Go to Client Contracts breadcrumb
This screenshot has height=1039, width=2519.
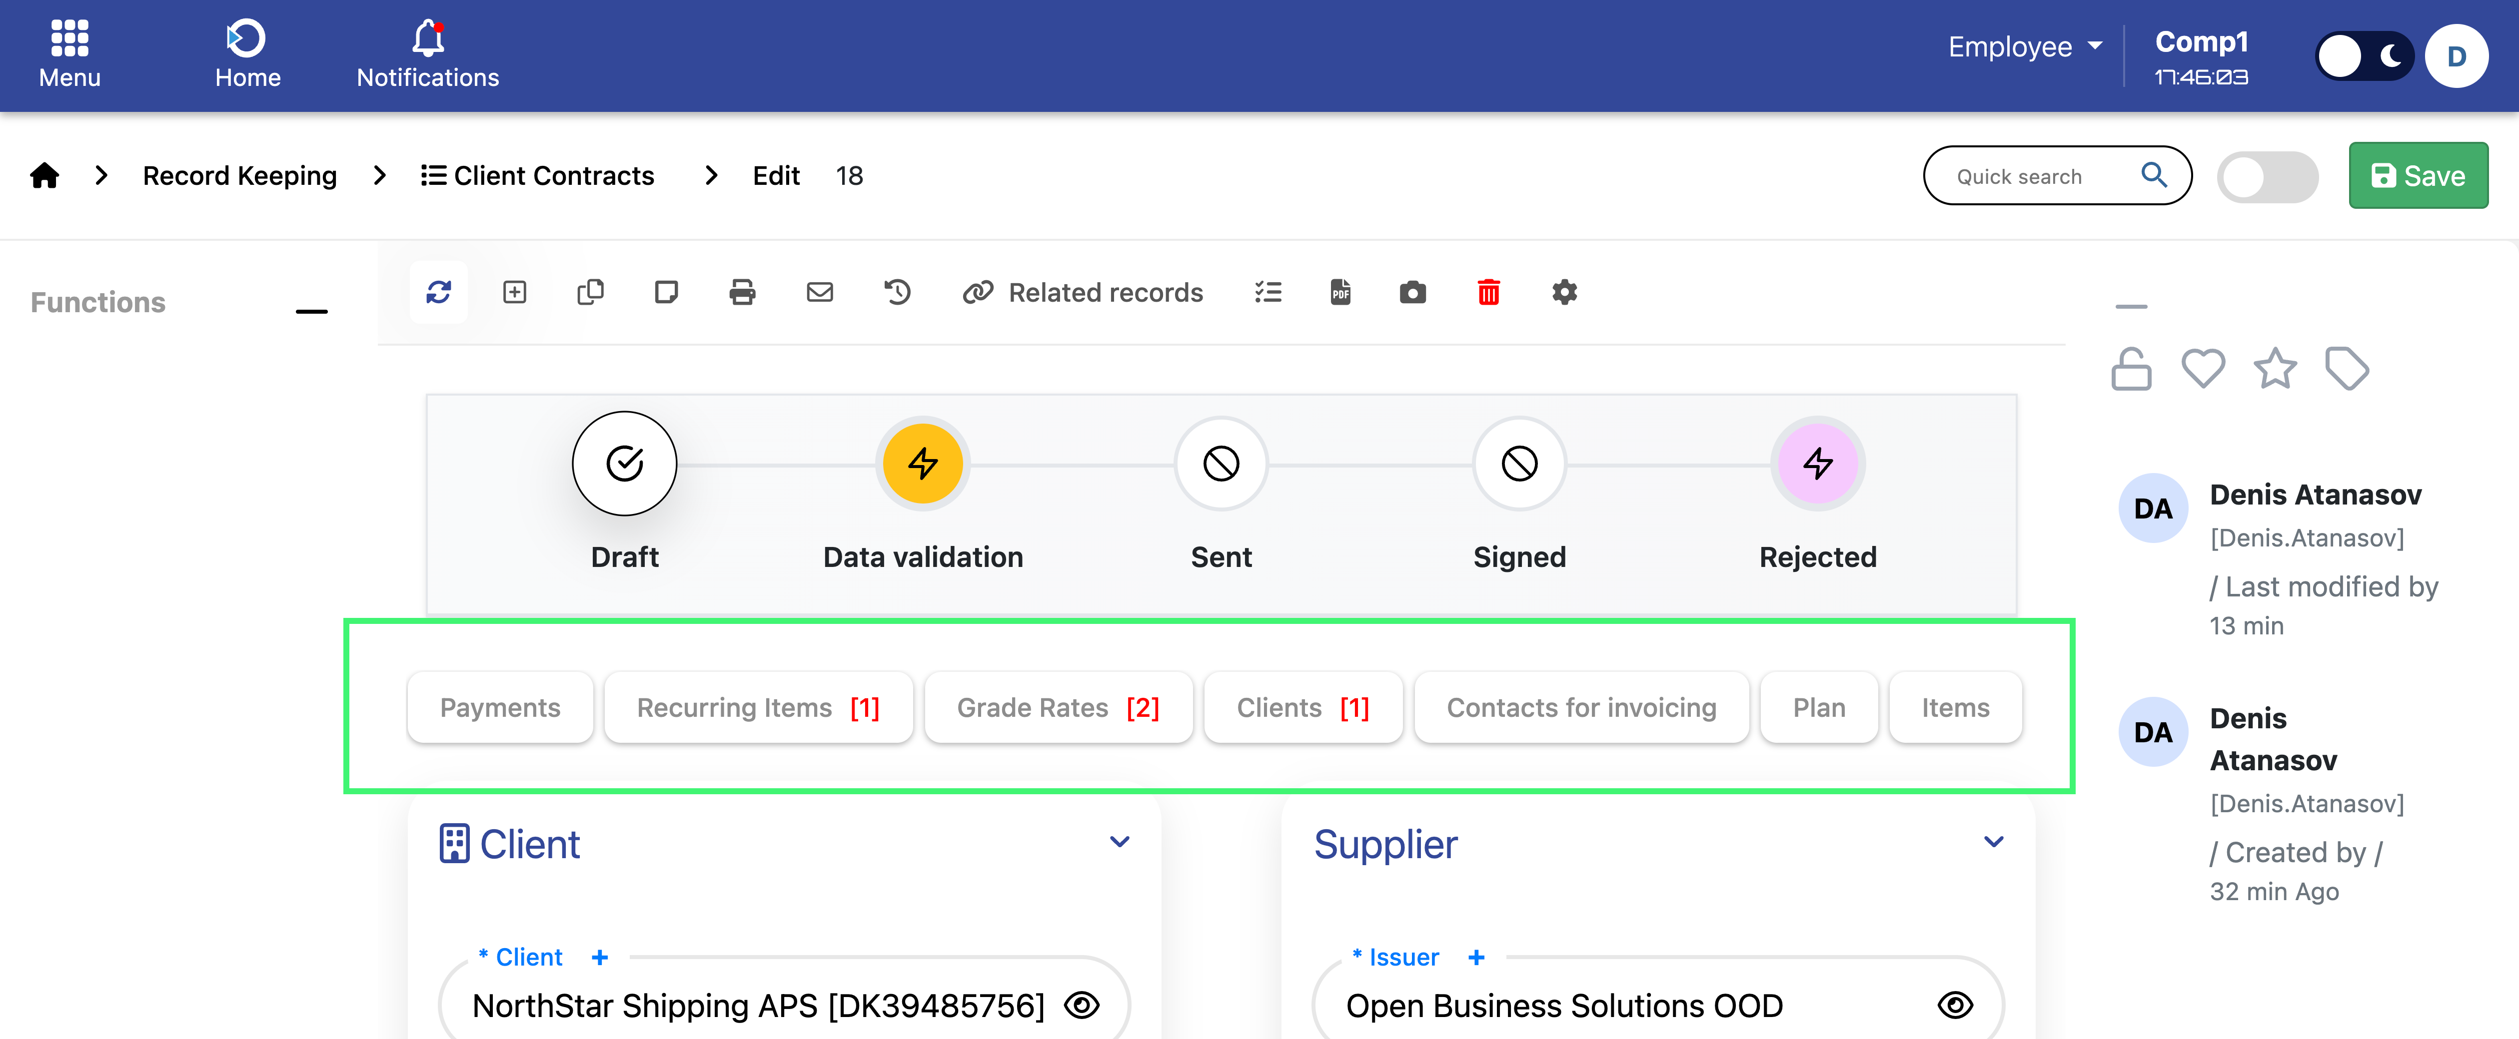coord(537,176)
